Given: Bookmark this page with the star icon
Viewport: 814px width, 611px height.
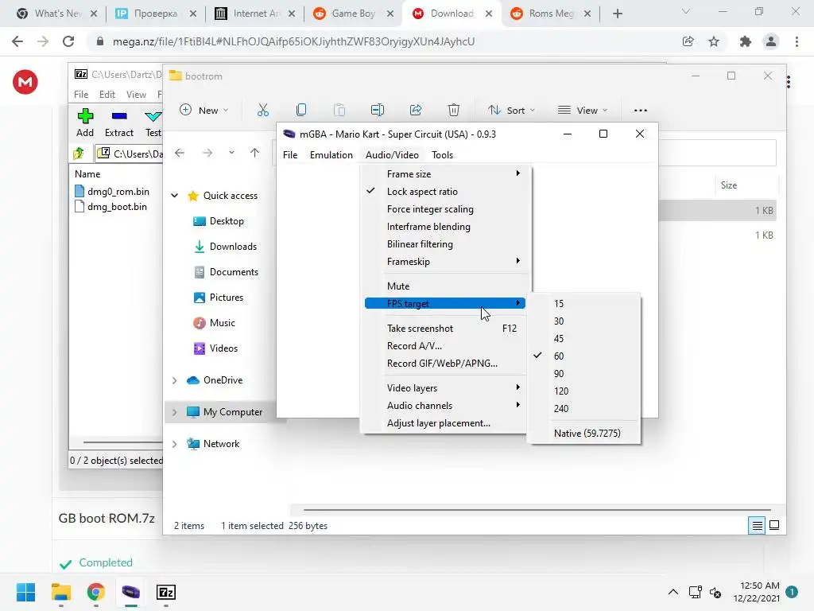Looking at the screenshot, I should (x=714, y=41).
